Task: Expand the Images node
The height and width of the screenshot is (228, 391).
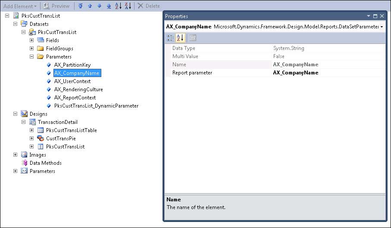Action: point(15,155)
